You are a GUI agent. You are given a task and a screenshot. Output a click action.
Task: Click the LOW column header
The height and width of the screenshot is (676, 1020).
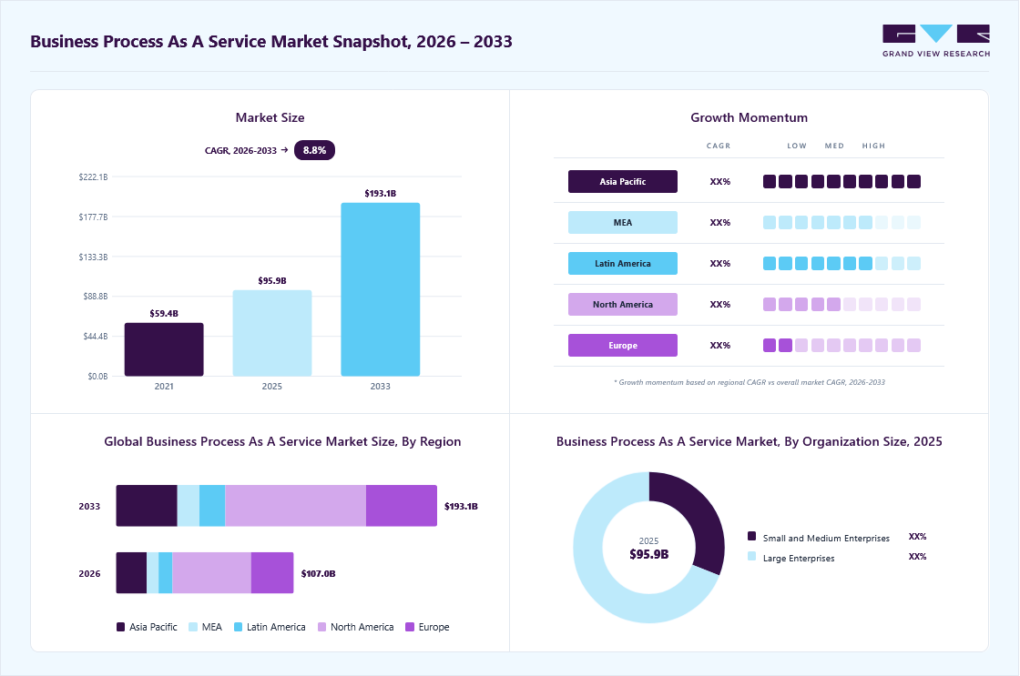coord(797,146)
